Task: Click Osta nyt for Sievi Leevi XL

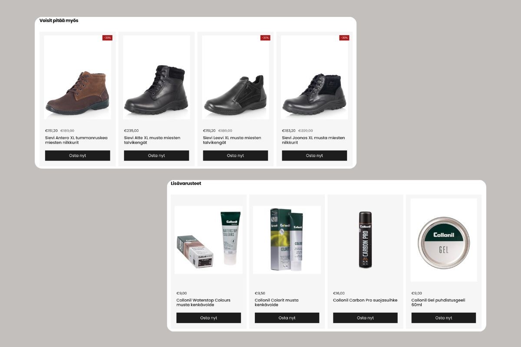Action: point(235,156)
